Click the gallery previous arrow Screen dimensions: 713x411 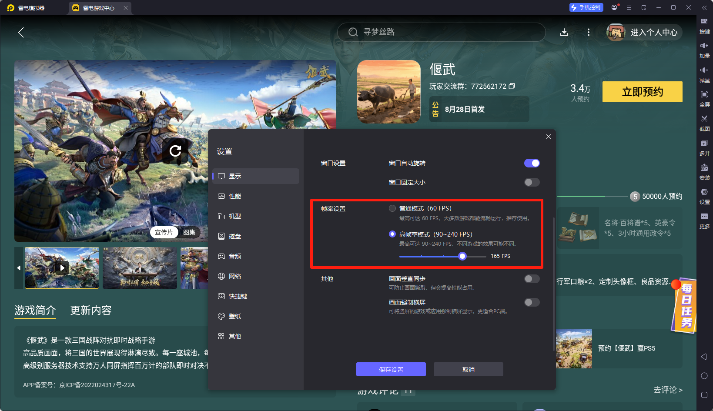[x=19, y=268]
